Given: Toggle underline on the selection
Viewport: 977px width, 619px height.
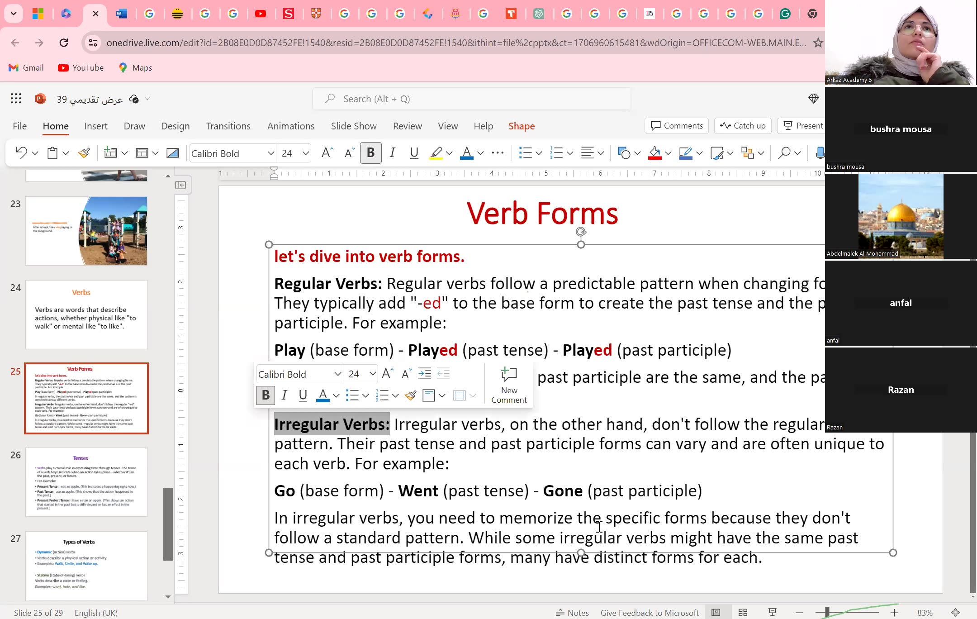Looking at the screenshot, I should point(413,153).
